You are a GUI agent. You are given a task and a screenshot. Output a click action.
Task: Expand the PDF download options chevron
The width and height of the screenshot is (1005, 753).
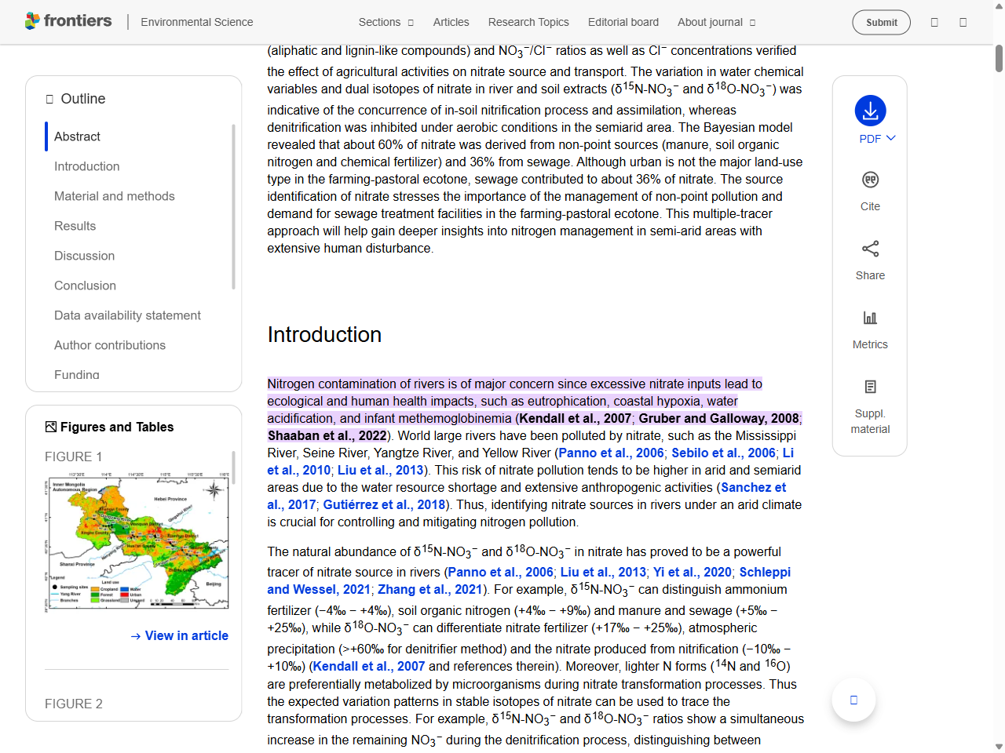click(891, 138)
